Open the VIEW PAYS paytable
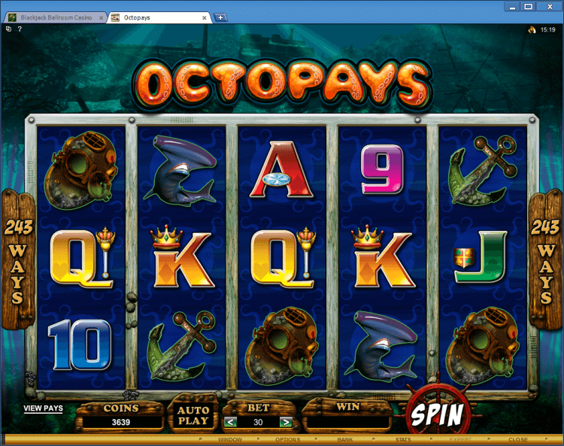 43,408
